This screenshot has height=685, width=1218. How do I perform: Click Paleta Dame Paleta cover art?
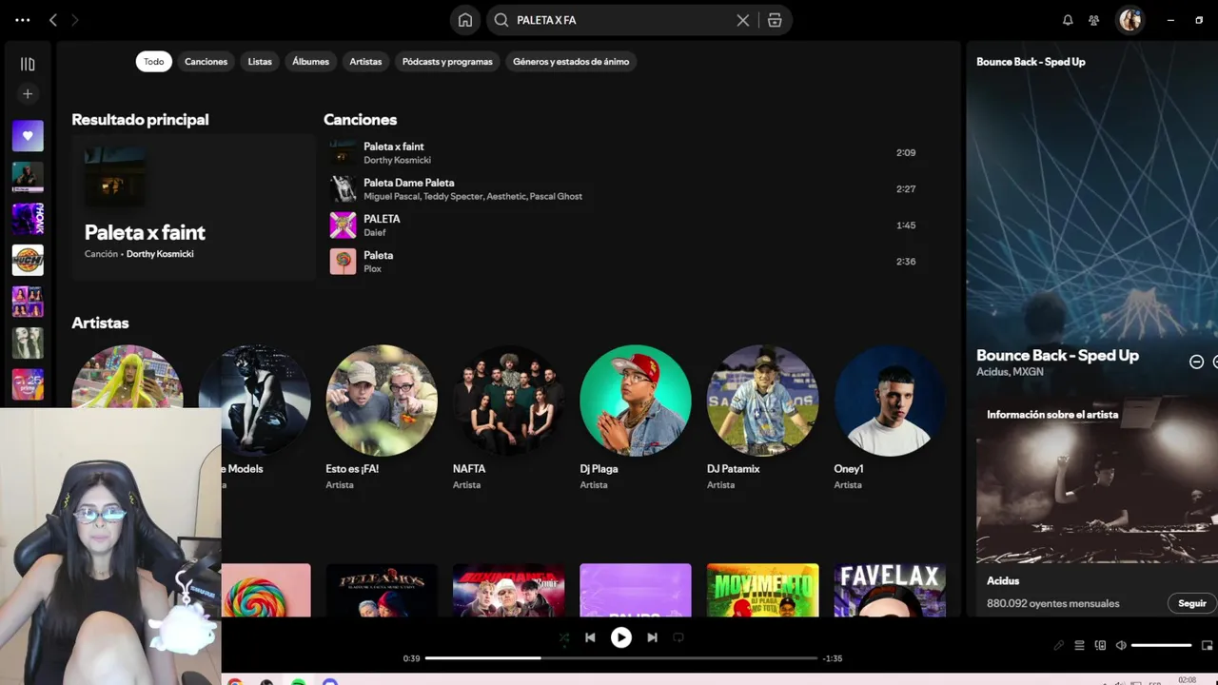tap(343, 188)
